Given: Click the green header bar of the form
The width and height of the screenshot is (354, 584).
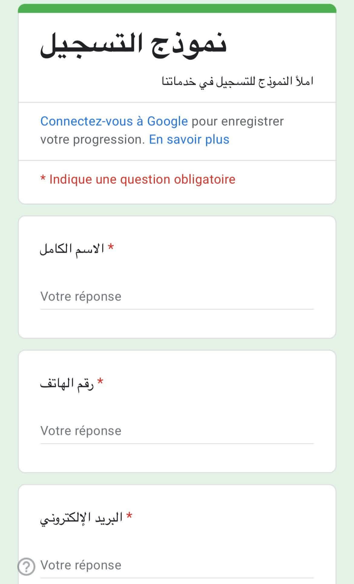Looking at the screenshot, I should pyautogui.click(x=177, y=8).
